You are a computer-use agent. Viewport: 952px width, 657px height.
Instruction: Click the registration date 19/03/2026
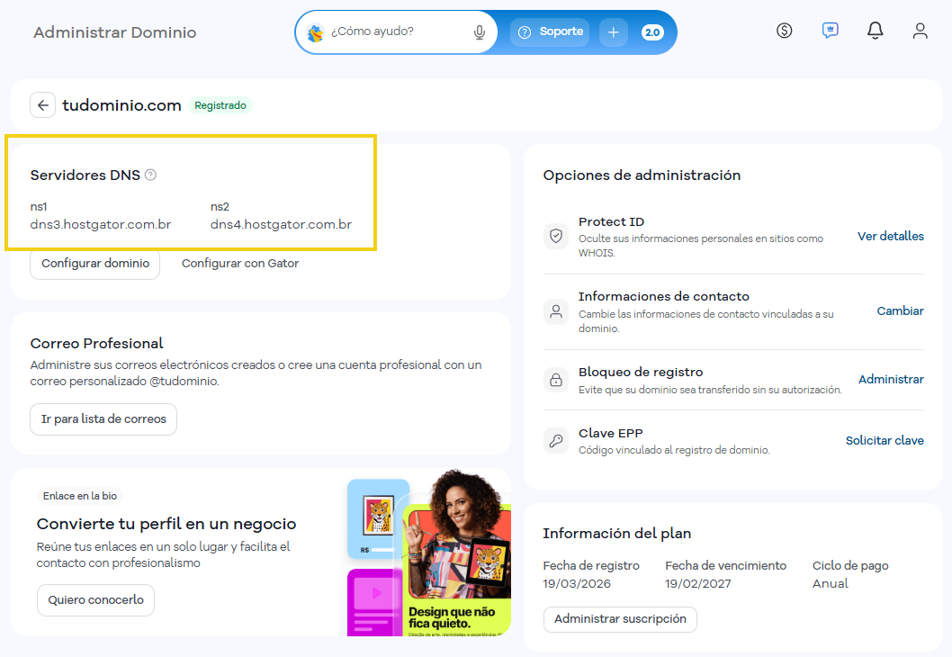577,583
